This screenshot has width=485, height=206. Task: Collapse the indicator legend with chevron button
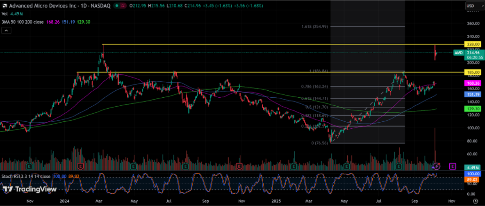click(6, 31)
